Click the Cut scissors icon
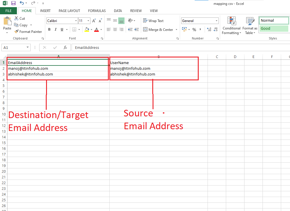Image resolution: width=290 pixels, height=211 pixels. 16,18
